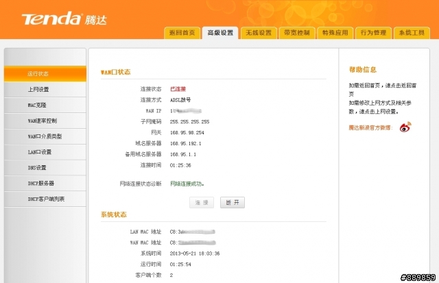439x283 pixels.
Task: Select 运行状态 in the sidebar
Action: pos(45,74)
